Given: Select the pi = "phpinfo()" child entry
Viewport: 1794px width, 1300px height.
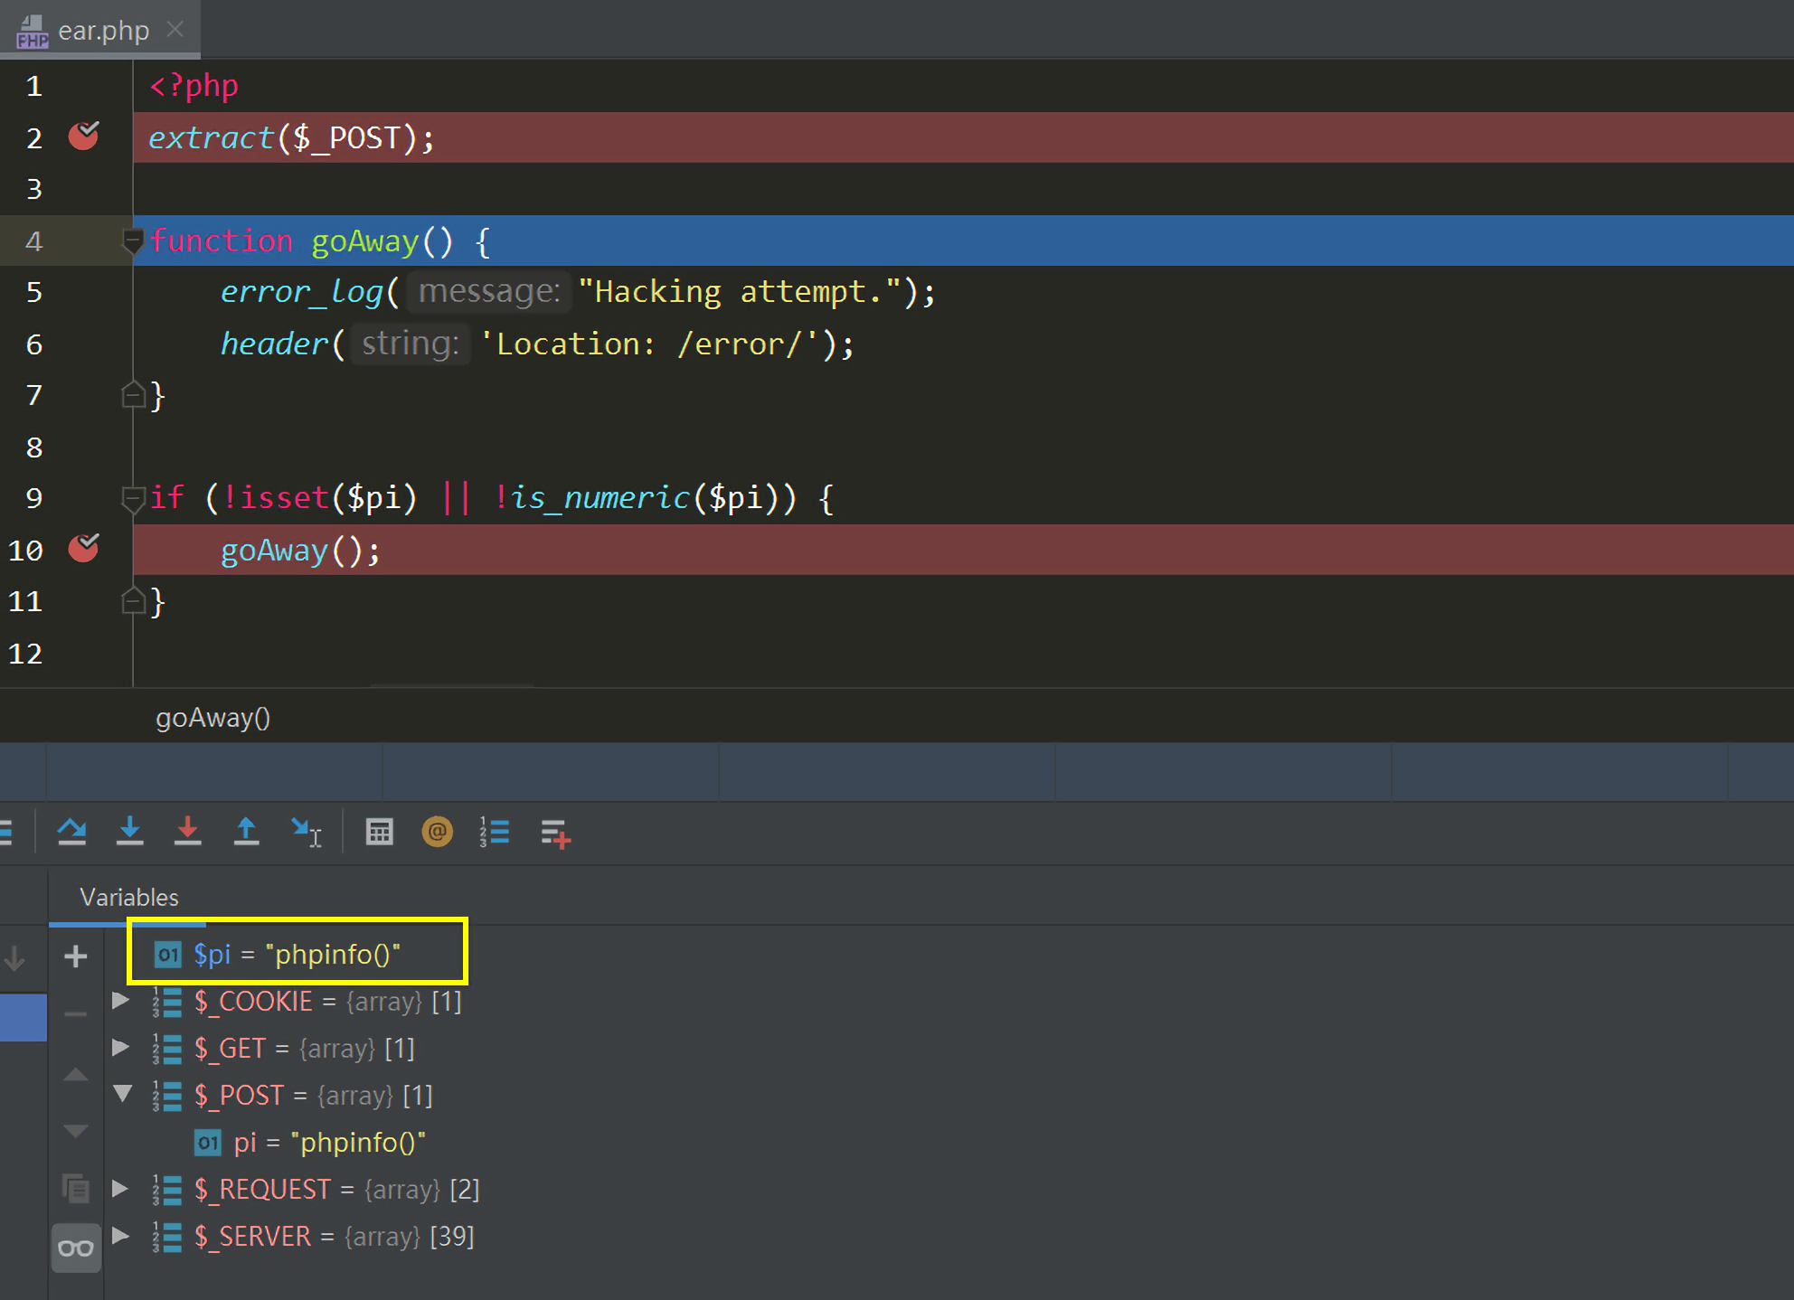Looking at the screenshot, I should click(310, 1142).
